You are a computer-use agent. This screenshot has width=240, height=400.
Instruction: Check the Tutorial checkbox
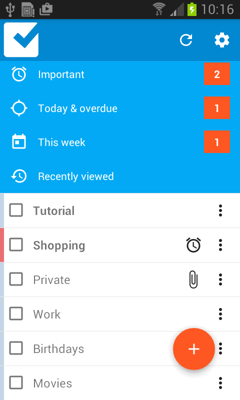click(16, 210)
